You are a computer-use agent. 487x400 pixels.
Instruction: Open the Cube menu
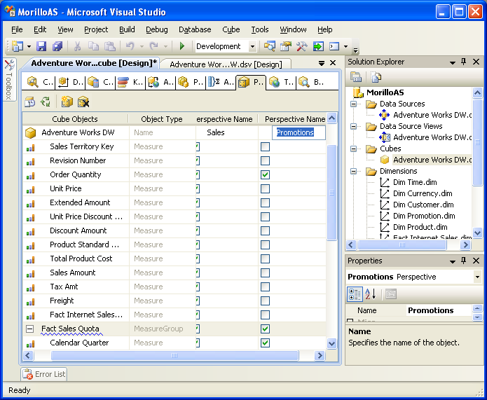coord(231,29)
